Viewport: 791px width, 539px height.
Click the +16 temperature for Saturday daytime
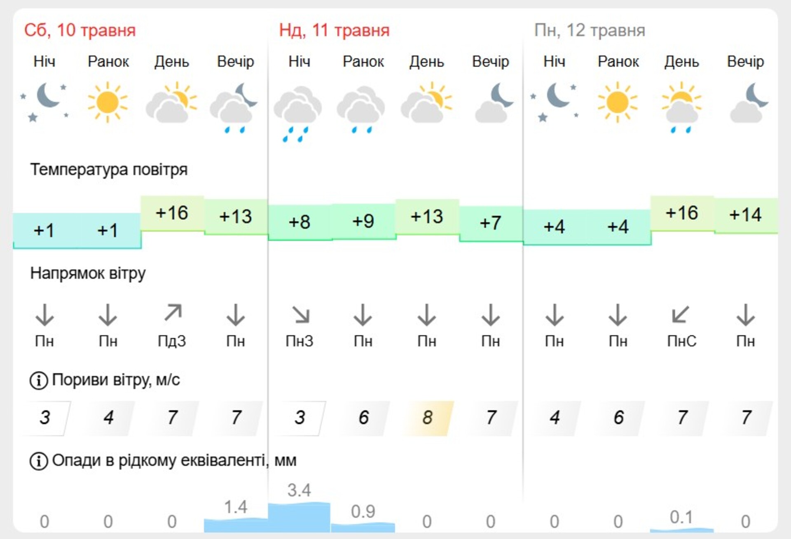click(172, 213)
